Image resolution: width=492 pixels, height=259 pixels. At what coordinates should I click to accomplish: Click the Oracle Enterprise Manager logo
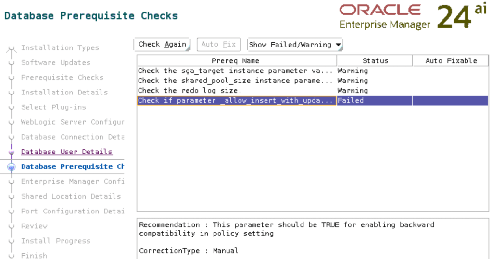coord(385,16)
